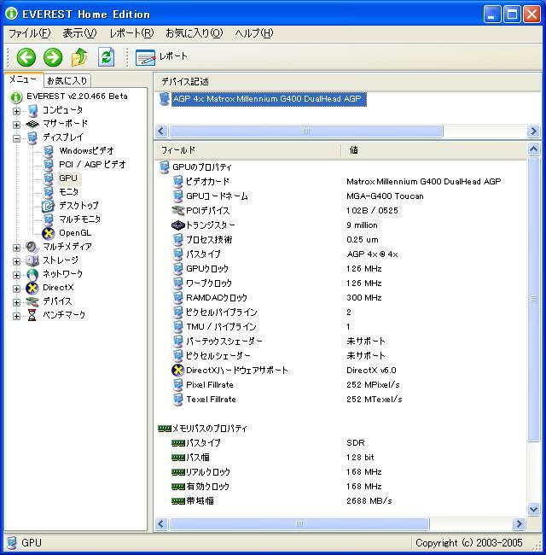This screenshot has width=546, height=555.
Task: Click the レポート report toolbar button
Action: point(162,57)
